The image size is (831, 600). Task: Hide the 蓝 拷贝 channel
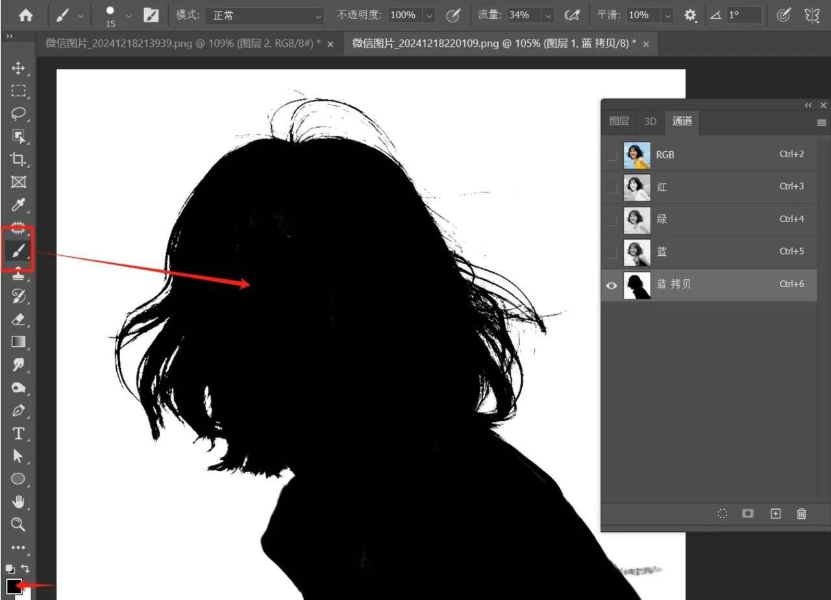(612, 286)
